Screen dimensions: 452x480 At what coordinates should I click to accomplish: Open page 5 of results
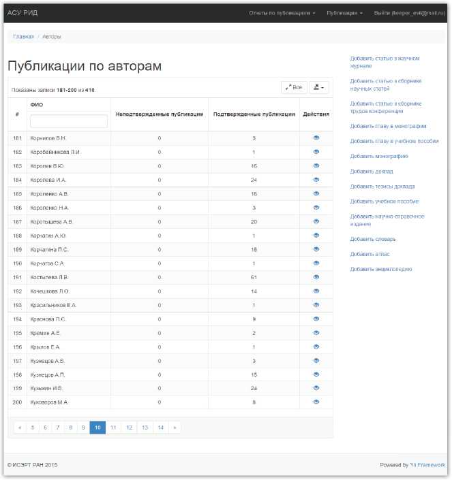[x=33, y=428]
